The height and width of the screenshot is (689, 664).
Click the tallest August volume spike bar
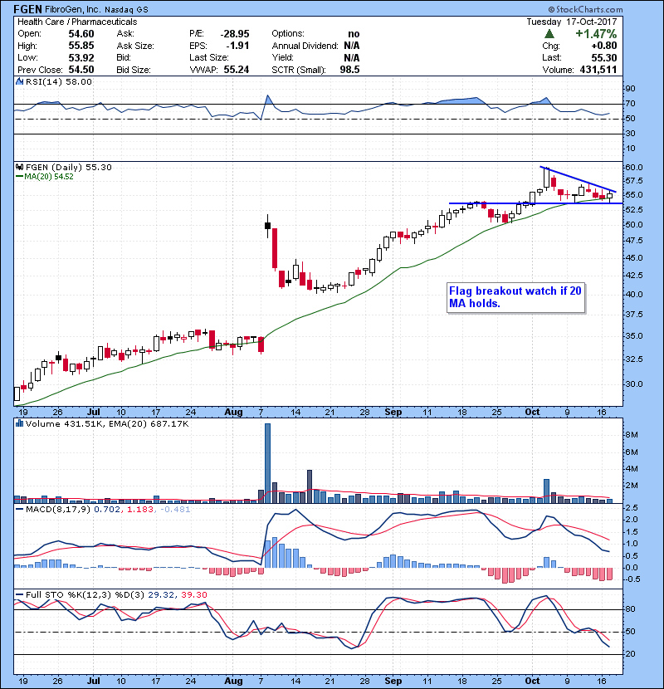pyautogui.click(x=267, y=463)
